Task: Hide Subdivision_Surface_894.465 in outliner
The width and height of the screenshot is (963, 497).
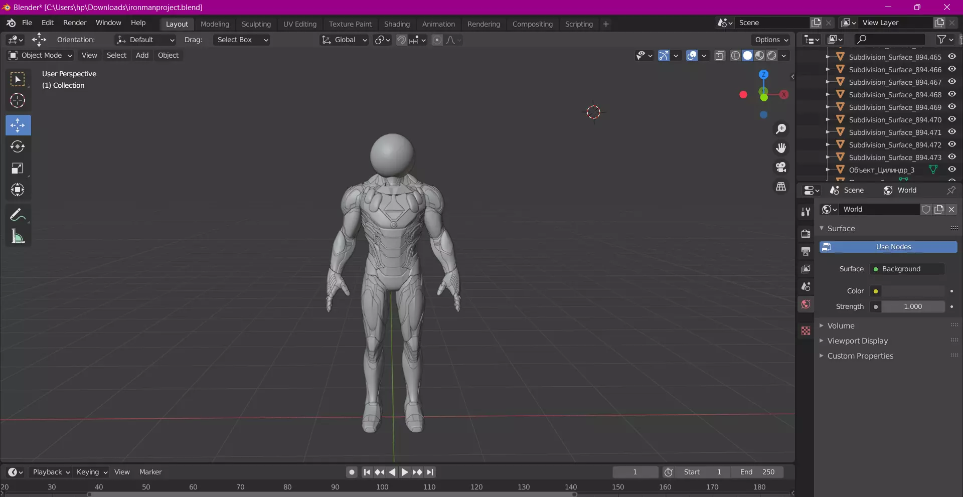Action: [x=952, y=57]
